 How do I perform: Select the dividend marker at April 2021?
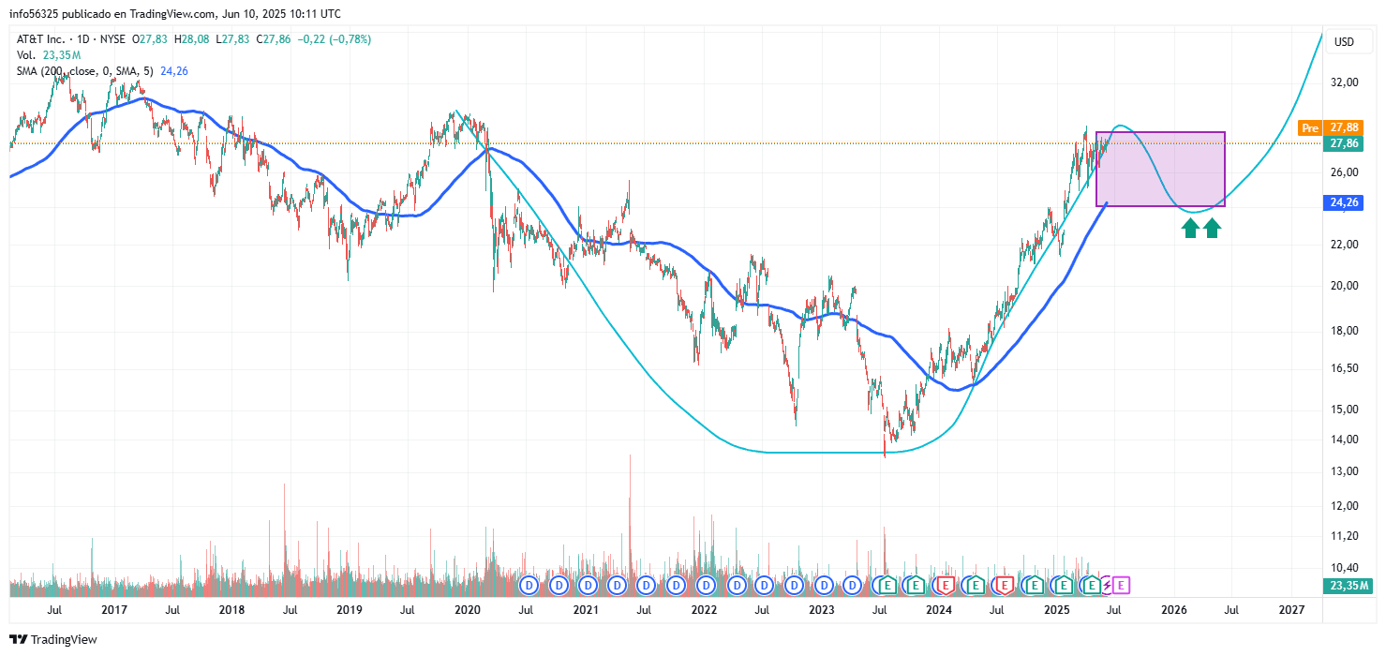pos(617,586)
